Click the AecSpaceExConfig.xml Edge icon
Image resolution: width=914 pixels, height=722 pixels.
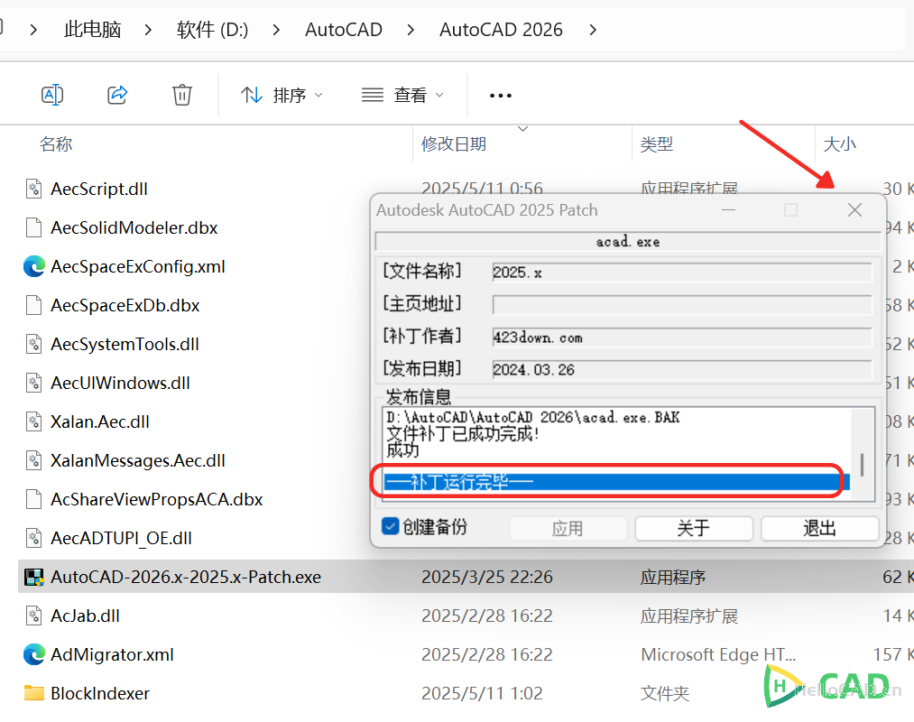(33, 266)
